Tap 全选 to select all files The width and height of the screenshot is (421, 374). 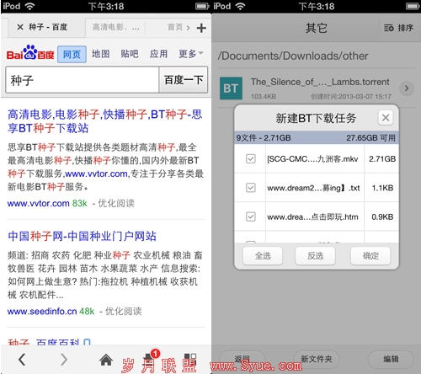263,256
